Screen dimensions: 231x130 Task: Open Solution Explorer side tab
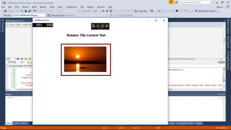coord(228,26)
